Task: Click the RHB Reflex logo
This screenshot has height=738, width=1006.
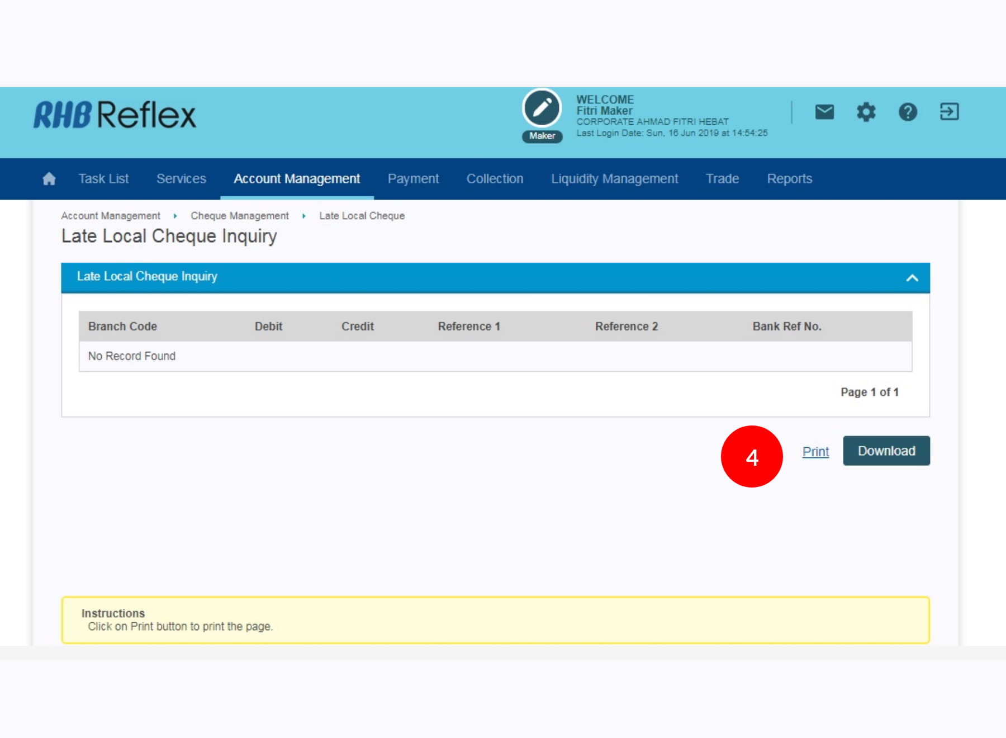Action: 115,115
